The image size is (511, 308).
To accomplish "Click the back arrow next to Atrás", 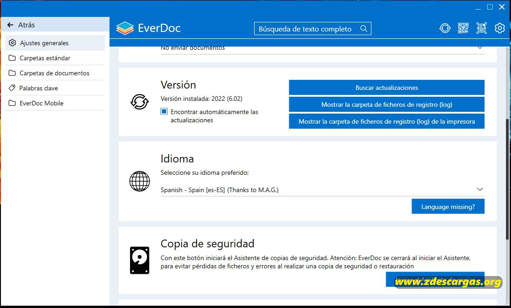I will [x=10, y=25].
